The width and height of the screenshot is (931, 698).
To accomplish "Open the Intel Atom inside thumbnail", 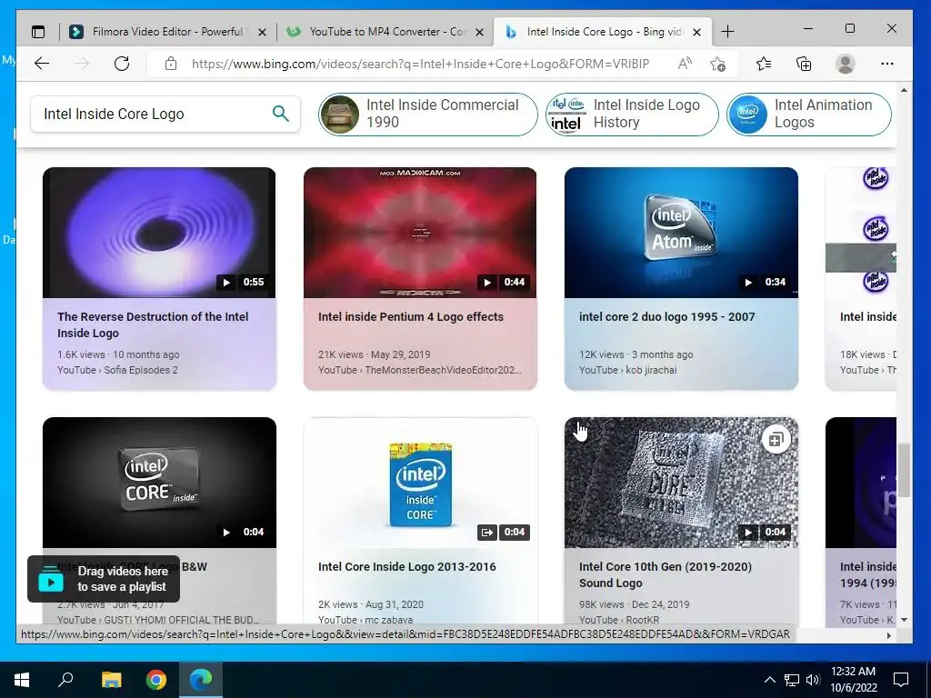I will click(681, 232).
